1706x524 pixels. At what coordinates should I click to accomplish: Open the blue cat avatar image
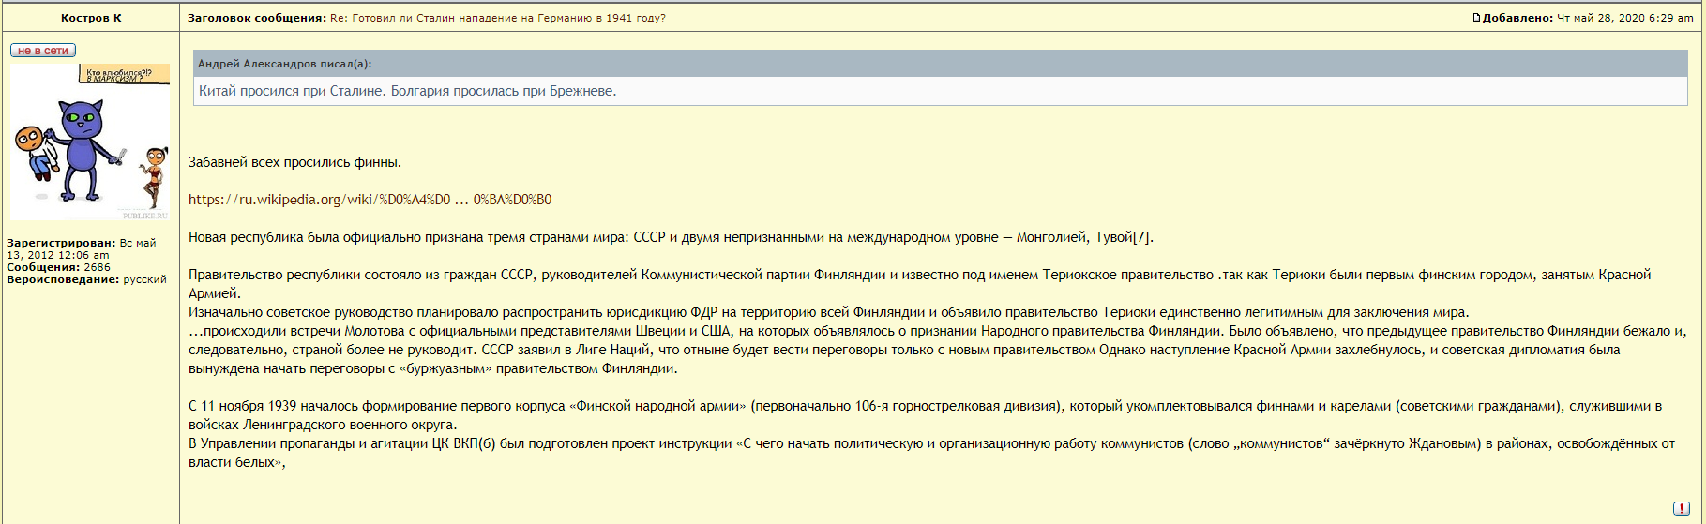pyautogui.click(x=89, y=142)
